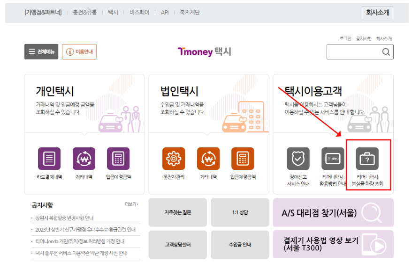Click the magnifier search icon
The height and width of the screenshot is (262, 412).
click(x=386, y=52)
